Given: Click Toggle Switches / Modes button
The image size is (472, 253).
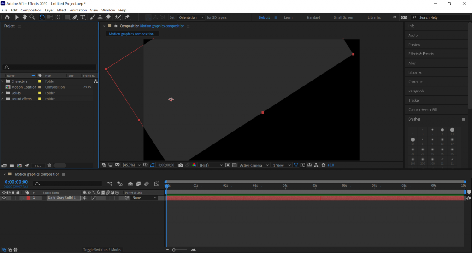Looking at the screenshot, I should tap(102, 250).
